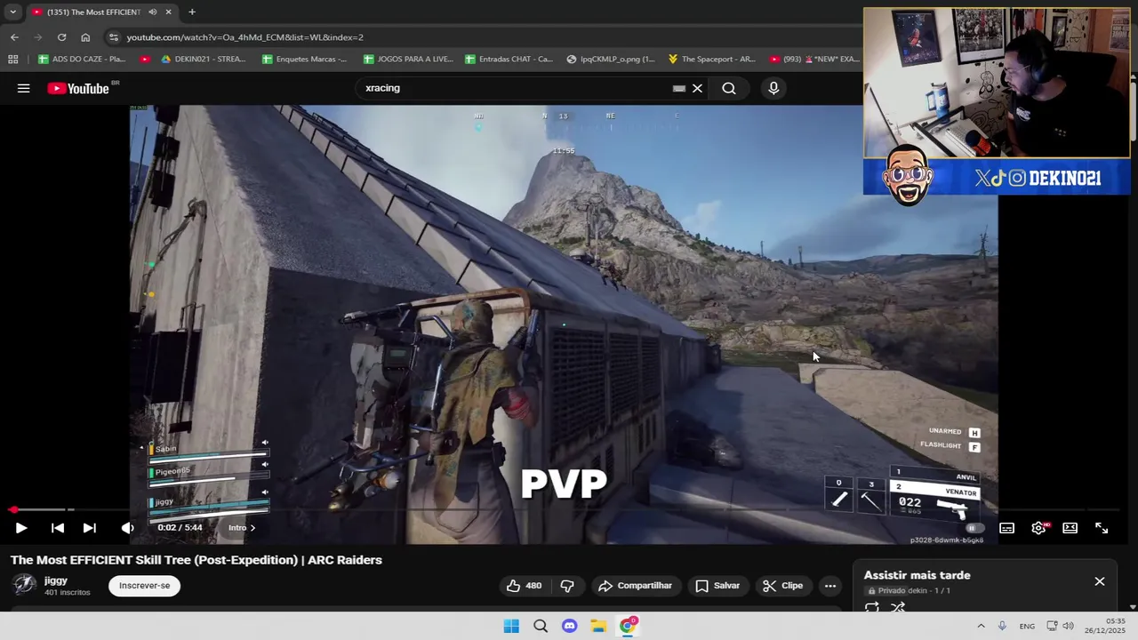The image size is (1138, 640).
Task: Show hidden system tray icons
Action: pyautogui.click(x=981, y=626)
